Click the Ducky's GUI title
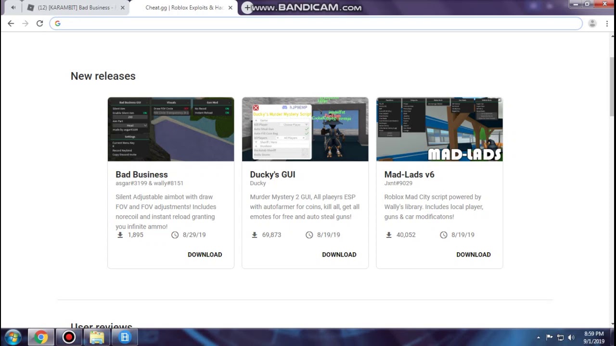 click(x=272, y=174)
